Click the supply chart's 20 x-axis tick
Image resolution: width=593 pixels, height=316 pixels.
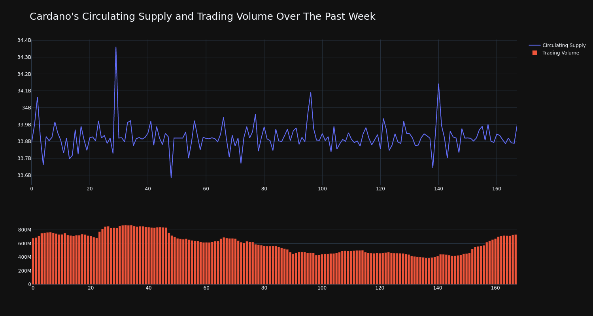[x=90, y=189]
